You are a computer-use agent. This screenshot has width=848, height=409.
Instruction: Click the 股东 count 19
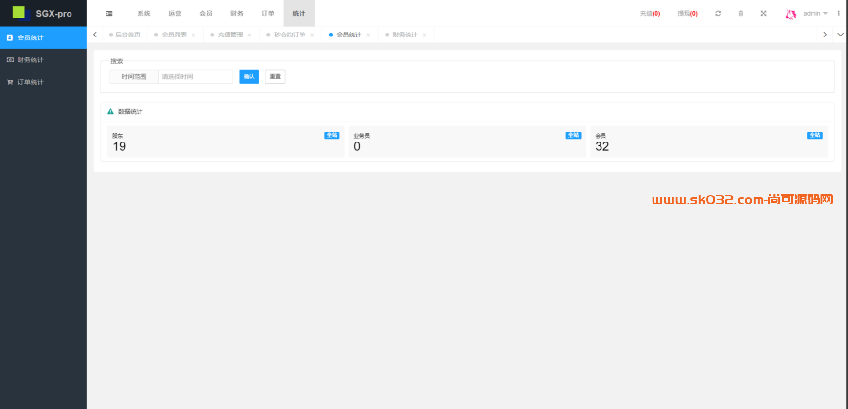coord(120,146)
